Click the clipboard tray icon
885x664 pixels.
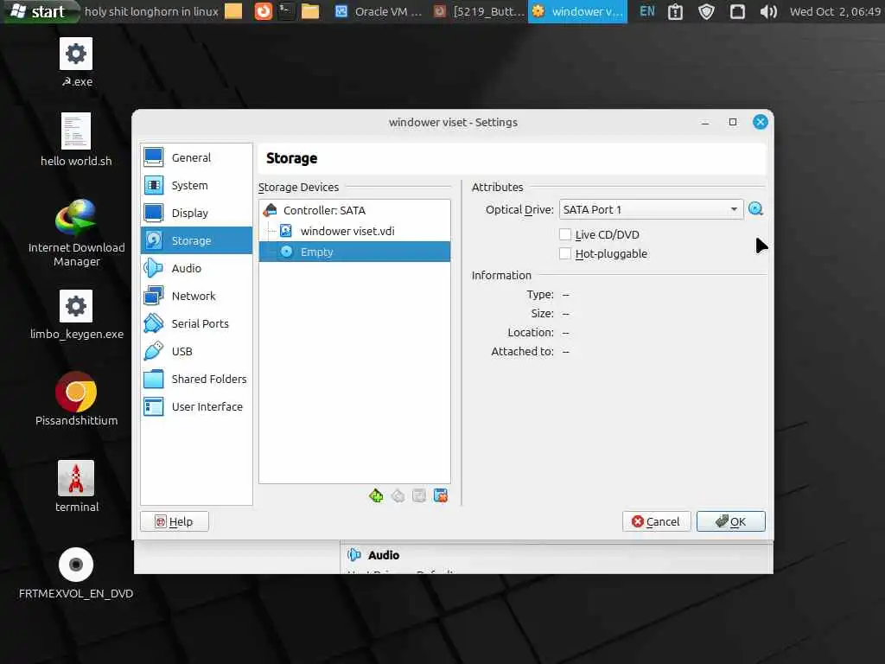point(675,11)
